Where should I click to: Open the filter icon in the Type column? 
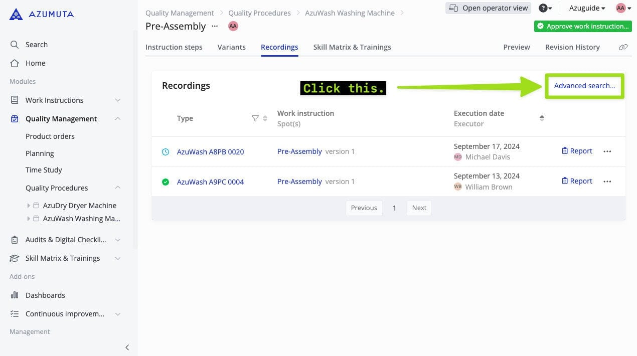coord(255,118)
